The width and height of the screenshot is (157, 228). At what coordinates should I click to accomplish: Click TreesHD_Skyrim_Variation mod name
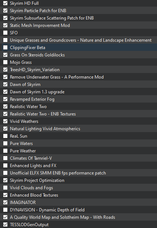35,70
